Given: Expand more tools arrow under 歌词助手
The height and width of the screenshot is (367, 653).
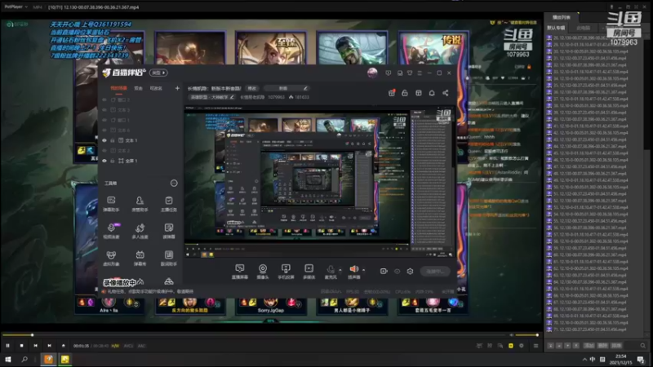Looking at the screenshot, I should [169, 281].
